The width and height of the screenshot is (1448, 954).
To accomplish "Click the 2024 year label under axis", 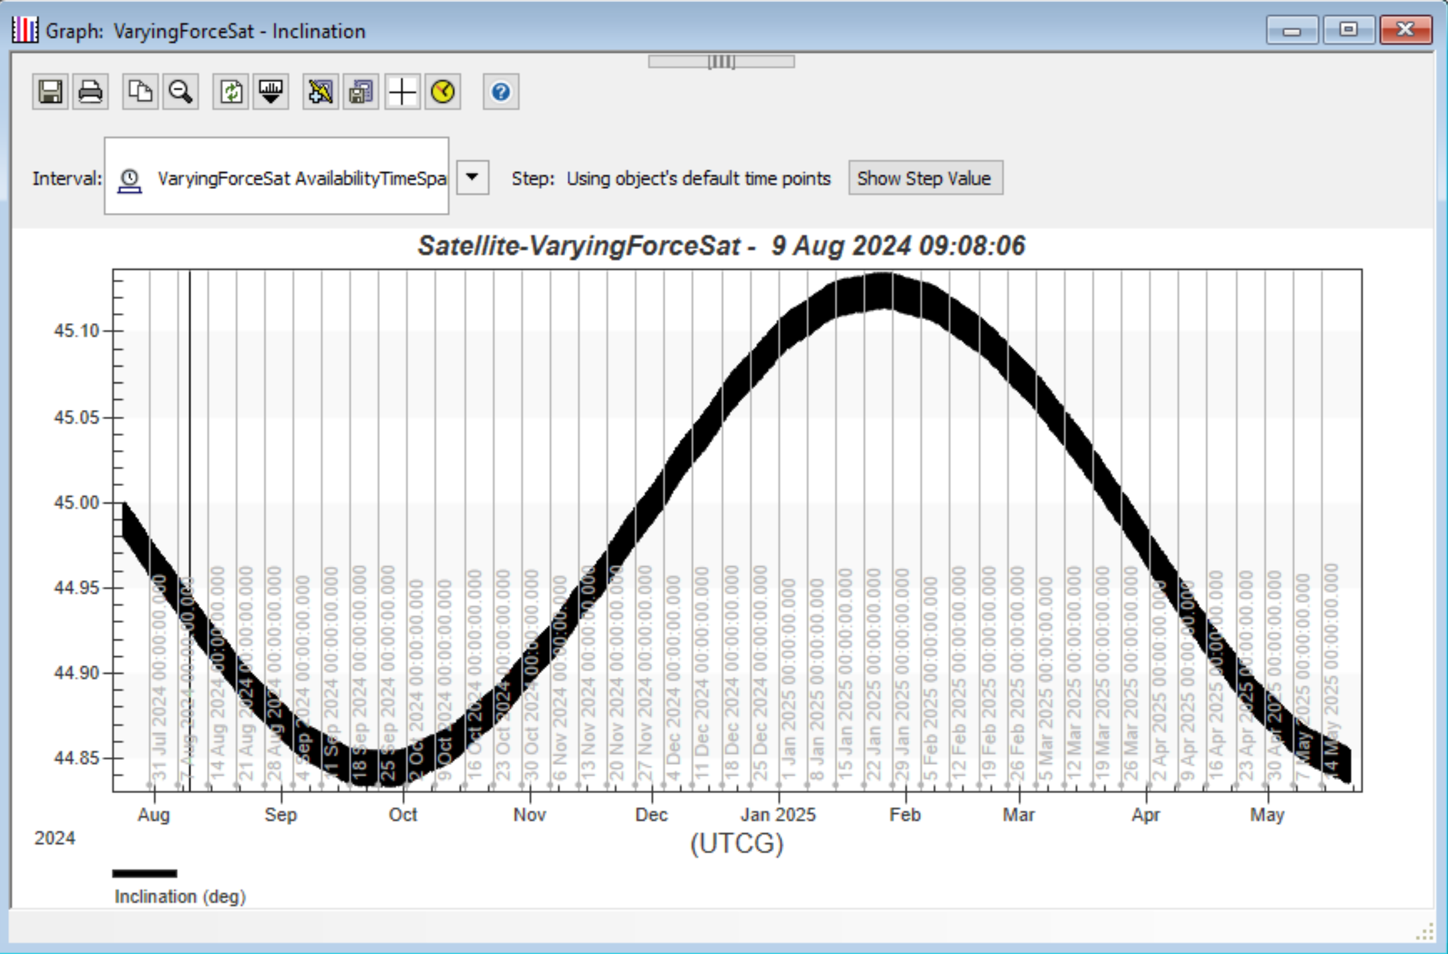I will click(x=55, y=838).
